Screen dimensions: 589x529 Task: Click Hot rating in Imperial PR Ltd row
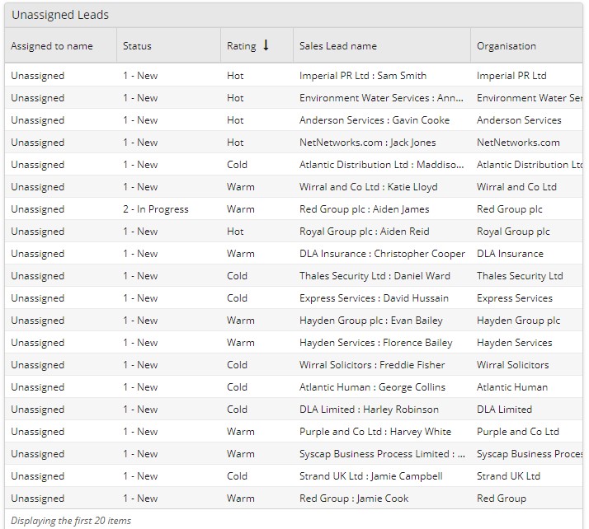point(235,76)
